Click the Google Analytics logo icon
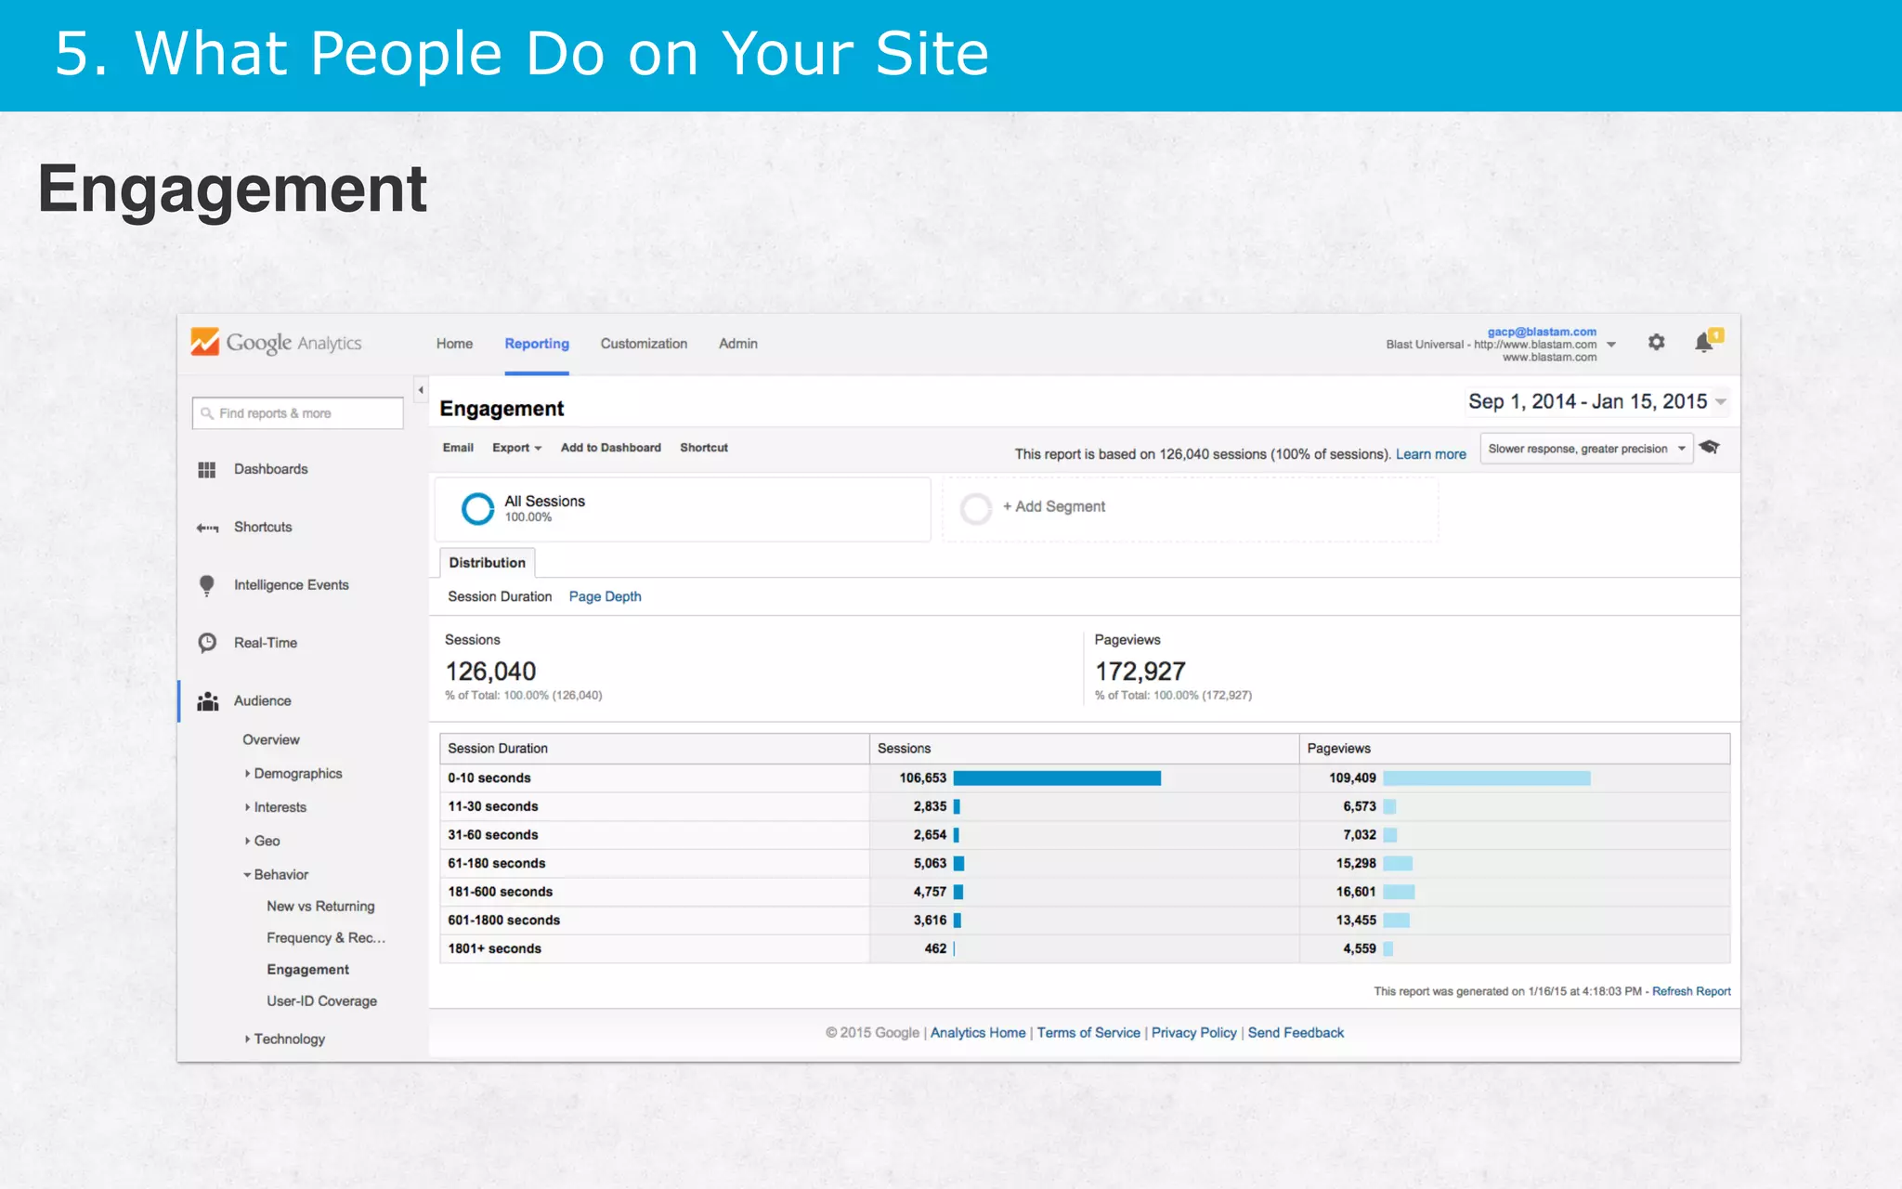Image resolution: width=1902 pixels, height=1189 pixels. click(204, 342)
